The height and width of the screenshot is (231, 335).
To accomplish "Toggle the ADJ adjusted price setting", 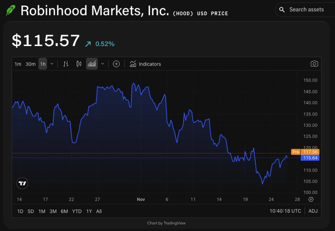I will [313, 211].
